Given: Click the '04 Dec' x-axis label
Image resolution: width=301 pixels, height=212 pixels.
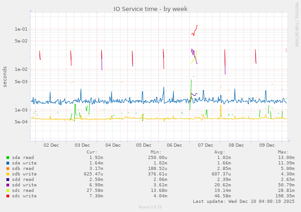Looking at the screenshot, I should coord(113,145).
